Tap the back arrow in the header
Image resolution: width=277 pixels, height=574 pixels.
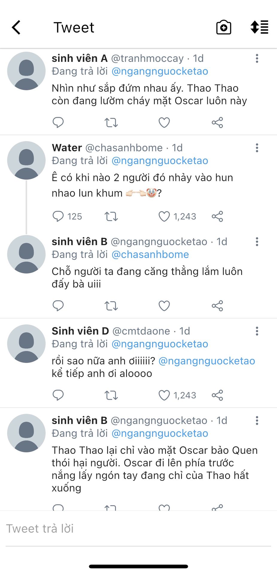click(16, 28)
